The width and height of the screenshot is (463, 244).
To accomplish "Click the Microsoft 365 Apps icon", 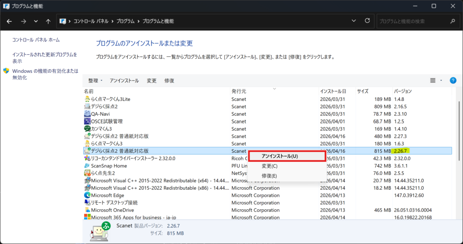I will (x=87, y=217).
